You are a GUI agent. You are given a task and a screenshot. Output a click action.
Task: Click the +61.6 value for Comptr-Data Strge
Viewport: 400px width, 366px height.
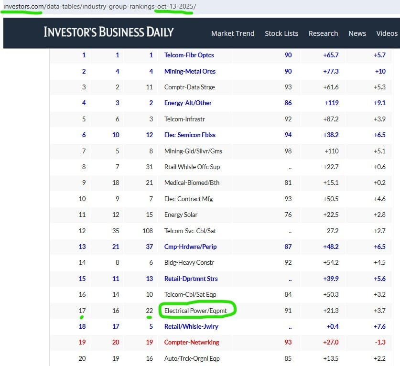pyautogui.click(x=331, y=87)
